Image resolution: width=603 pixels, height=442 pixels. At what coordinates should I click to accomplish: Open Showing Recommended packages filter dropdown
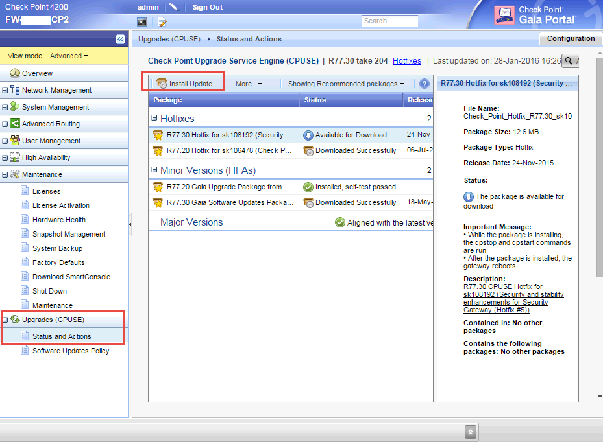[346, 84]
